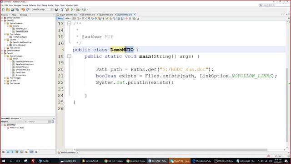Open the This PC taskbar button
291x164 pixels.
44,161
